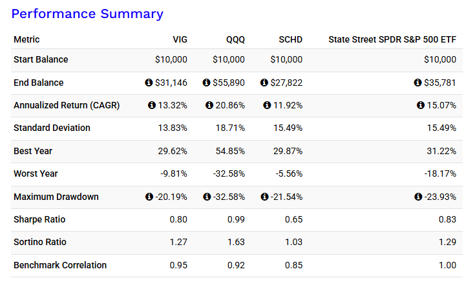Click the Performance Summary heading

pos(87,14)
